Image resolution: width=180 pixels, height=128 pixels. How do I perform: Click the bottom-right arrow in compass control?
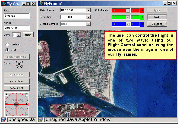coord(27,115)
